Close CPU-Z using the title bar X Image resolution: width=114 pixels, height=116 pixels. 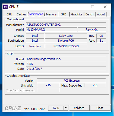[x=105, y=7]
